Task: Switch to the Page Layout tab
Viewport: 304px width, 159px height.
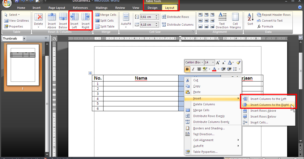Action: click(57, 8)
